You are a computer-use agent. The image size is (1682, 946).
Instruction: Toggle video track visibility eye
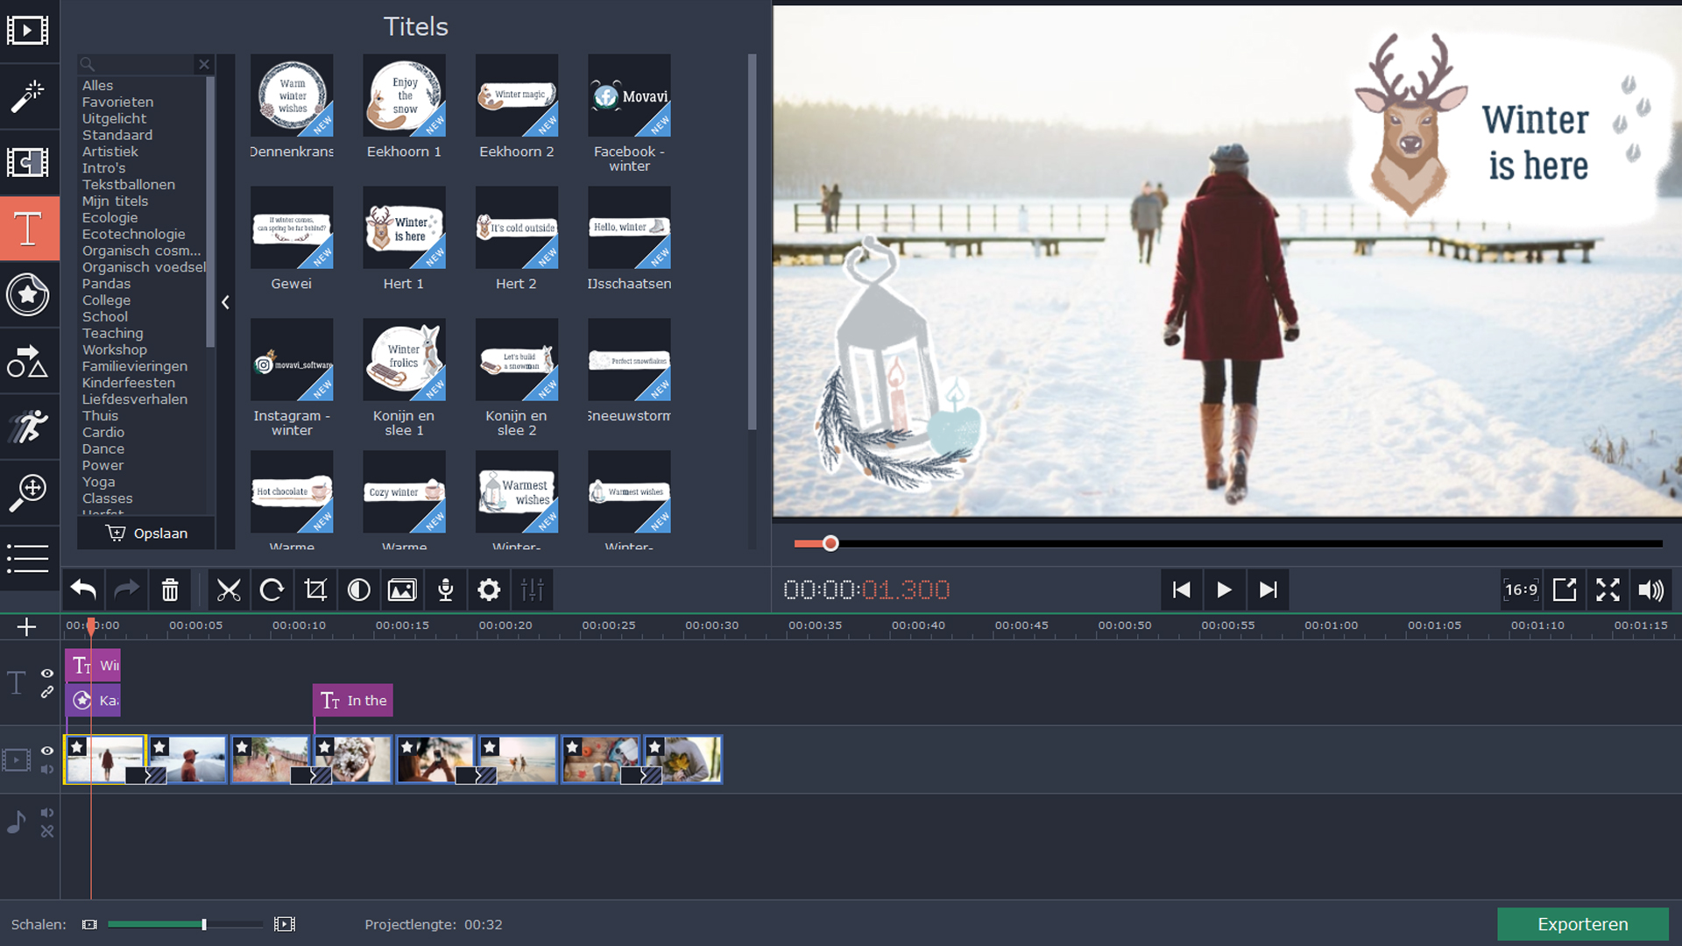(x=47, y=751)
